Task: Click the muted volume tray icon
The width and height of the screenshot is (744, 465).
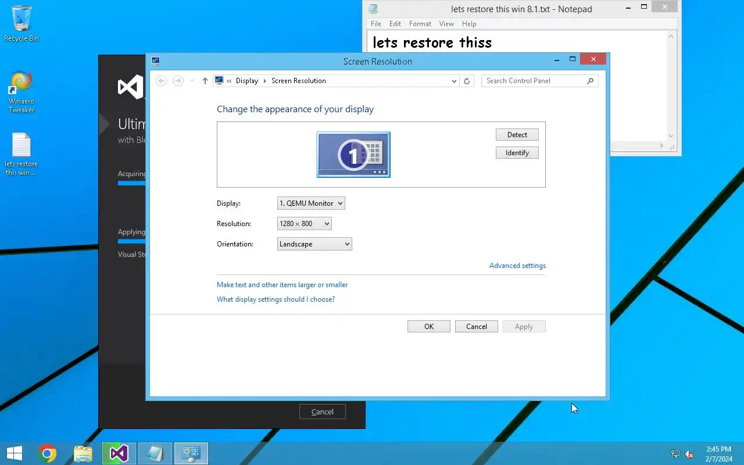Action: tap(689, 454)
